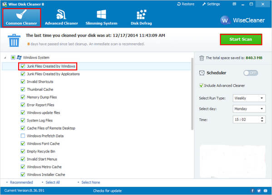Open the Common Cleaner broom icon
272x195 pixels.
[x=21, y=14]
